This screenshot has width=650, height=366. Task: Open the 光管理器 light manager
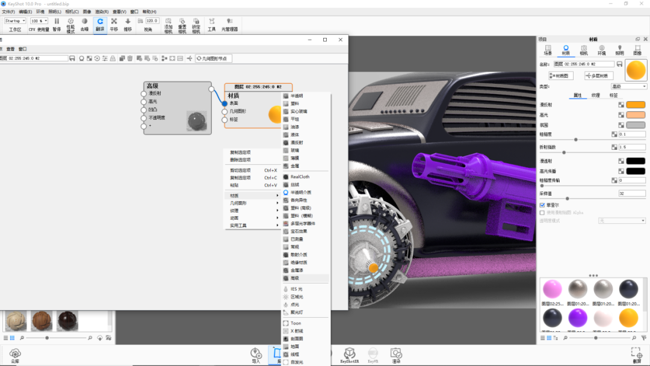pyautogui.click(x=229, y=25)
